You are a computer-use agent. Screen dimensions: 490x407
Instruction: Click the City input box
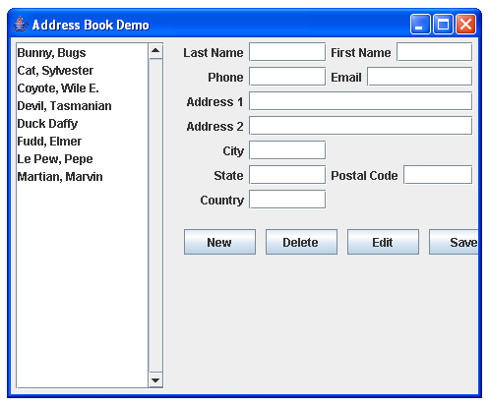pyautogui.click(x=287, y=150)
